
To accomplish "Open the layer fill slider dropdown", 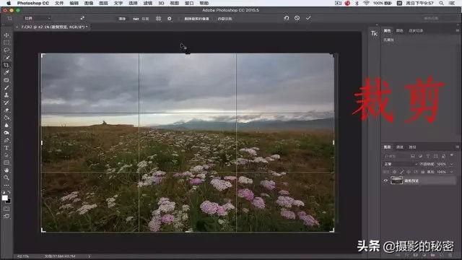I will tap(451, 172).
